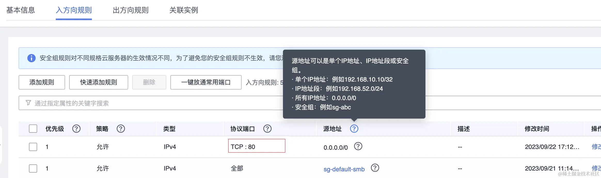Click help icon next to 策略 header
The height and width of the screenshot is (178, 601).
(121, 129)
